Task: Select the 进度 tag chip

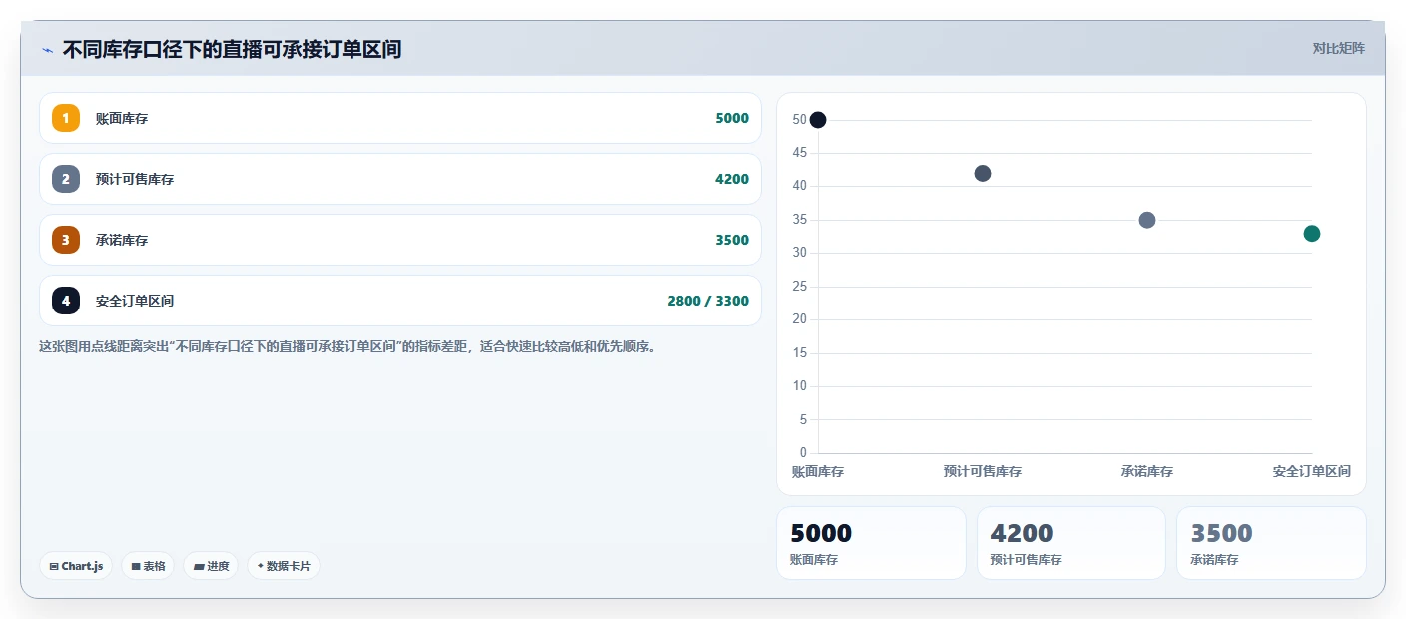Action: (x=211, y=566)
